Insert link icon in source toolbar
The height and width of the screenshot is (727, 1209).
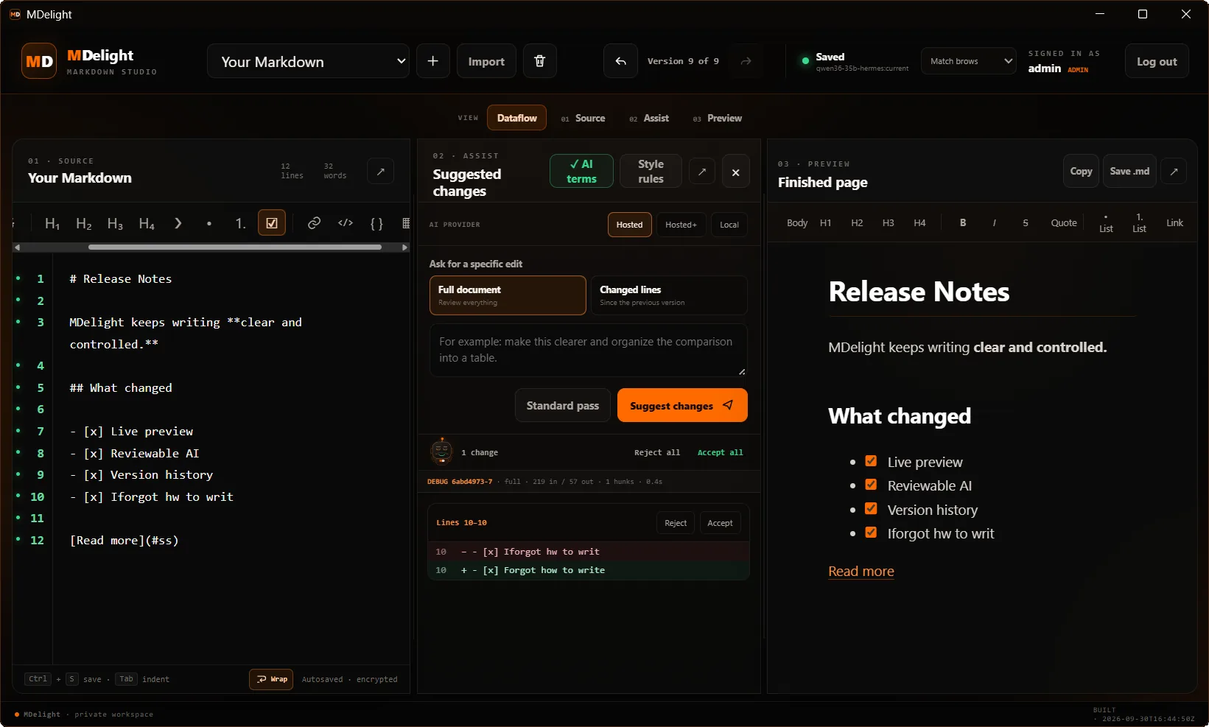point(314,223)
